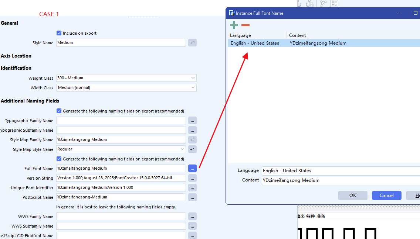Viewport: 420px width, 239px height.
Task: Uncheck the naming fields checkbox above Full Font Name
Action: (x=59, y=159)
